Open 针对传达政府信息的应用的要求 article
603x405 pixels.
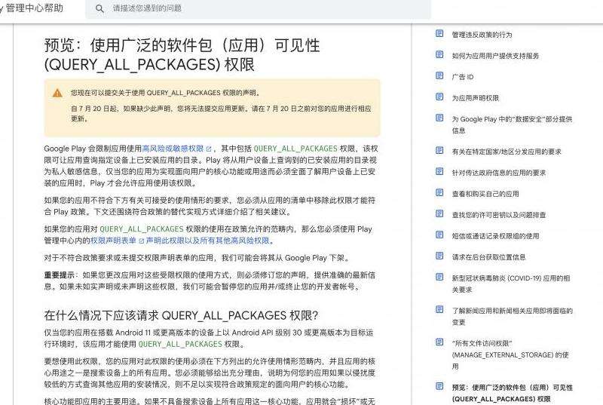(499, 173)
